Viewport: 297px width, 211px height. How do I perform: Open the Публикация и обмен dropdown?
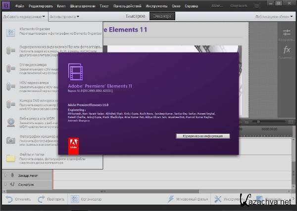pos(273,16)
